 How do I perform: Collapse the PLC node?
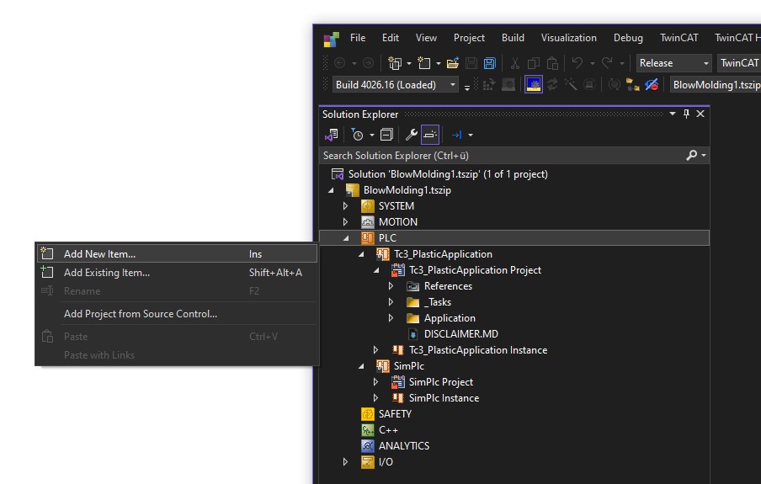pos(346,238)
